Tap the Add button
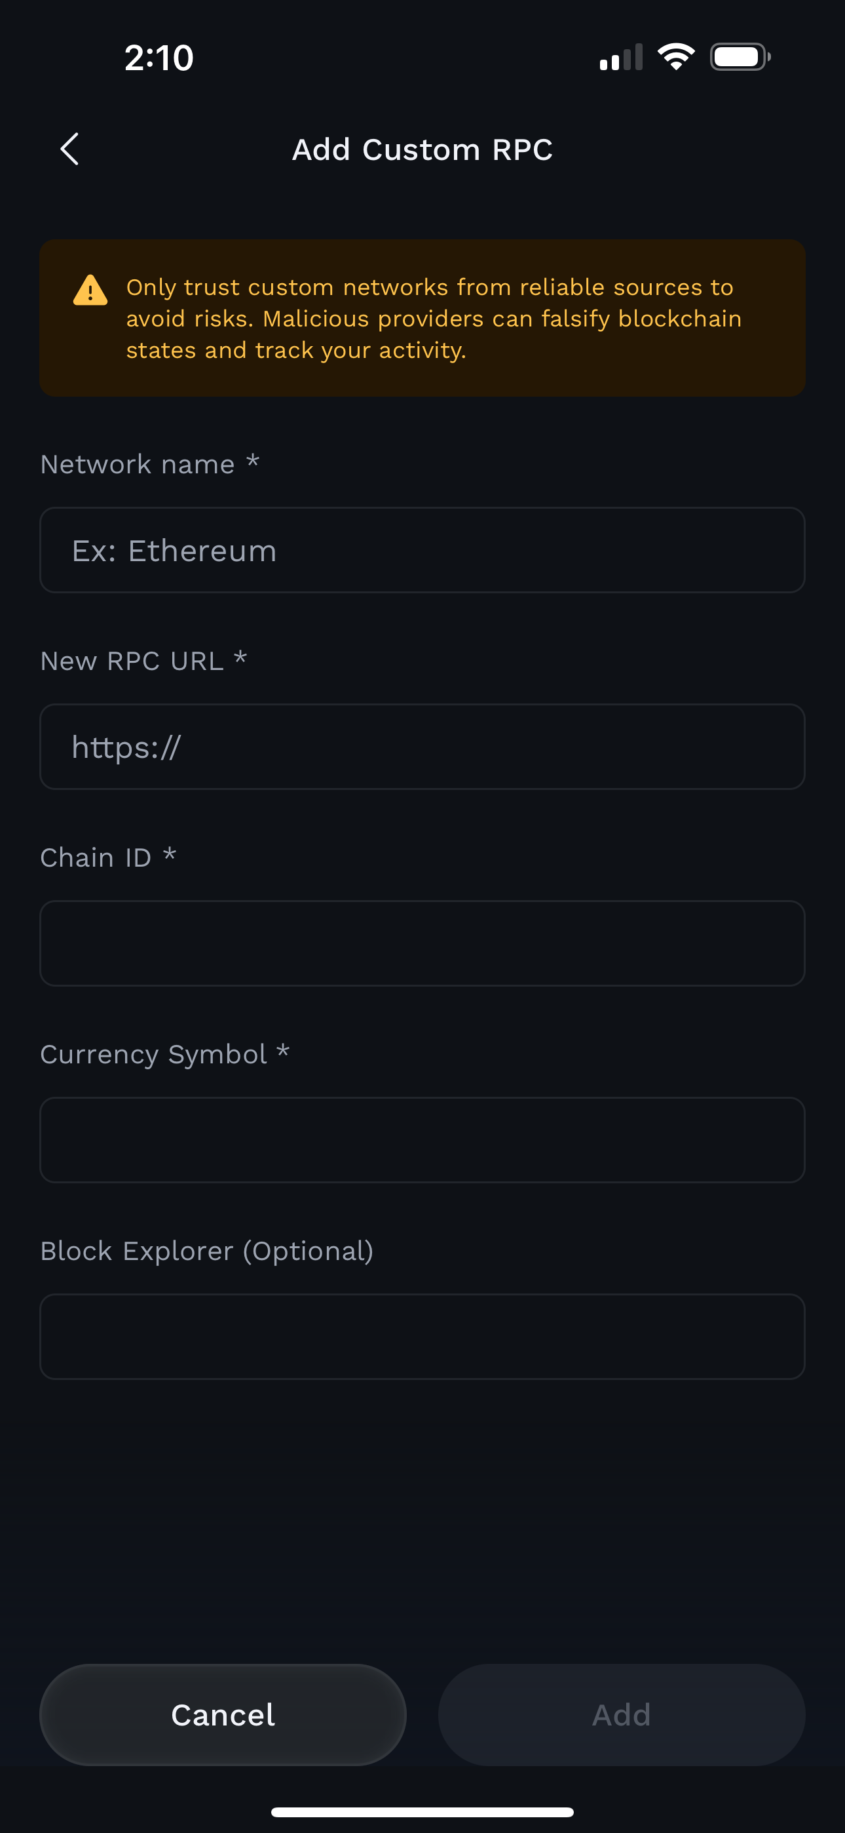 coord(622,1715)
